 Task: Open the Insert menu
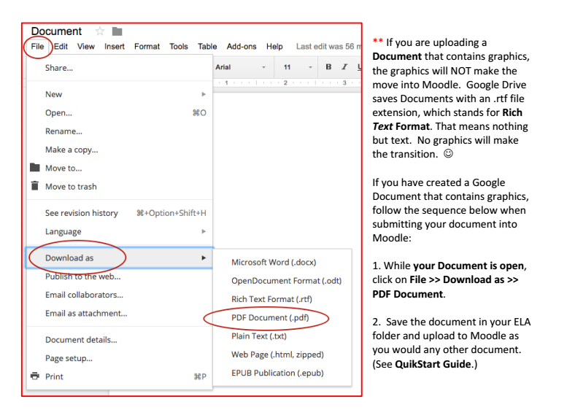[114, 47]
